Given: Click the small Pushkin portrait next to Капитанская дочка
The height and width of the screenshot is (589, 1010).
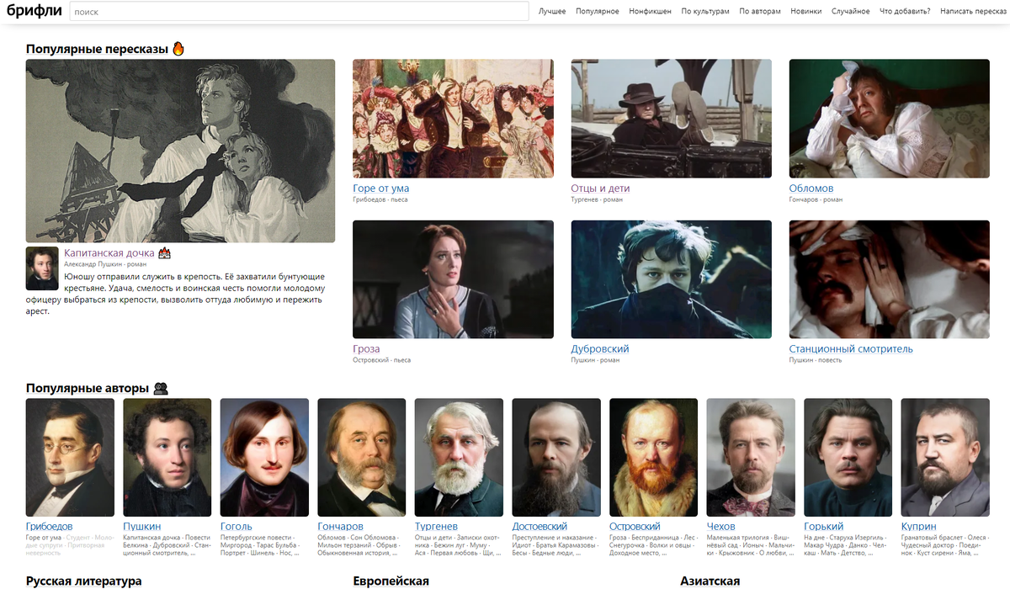Looking at the screenshot, I should (x=42, y=268).
